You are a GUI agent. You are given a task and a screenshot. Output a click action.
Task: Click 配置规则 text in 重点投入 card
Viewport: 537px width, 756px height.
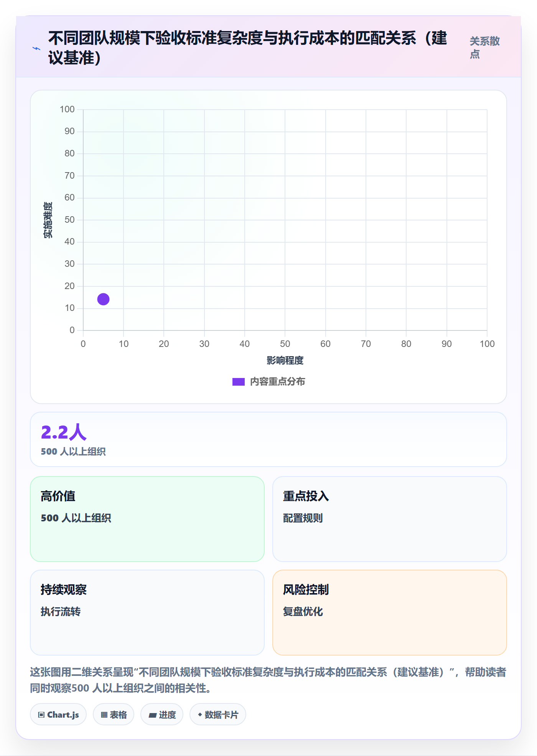coord(303,518)
